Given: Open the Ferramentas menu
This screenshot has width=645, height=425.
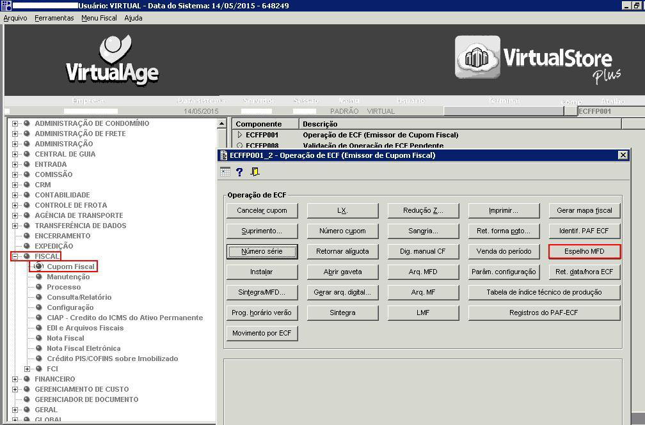Looking at the screenshot, I should click(54, 18).
